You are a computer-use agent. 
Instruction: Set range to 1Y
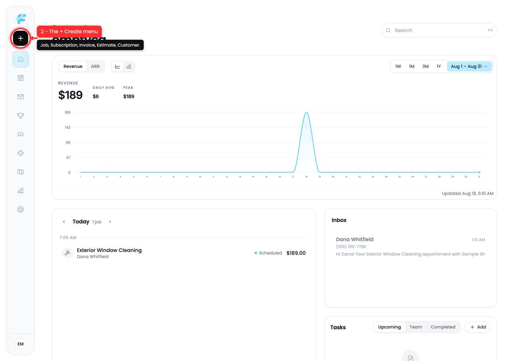click(439, 66)
